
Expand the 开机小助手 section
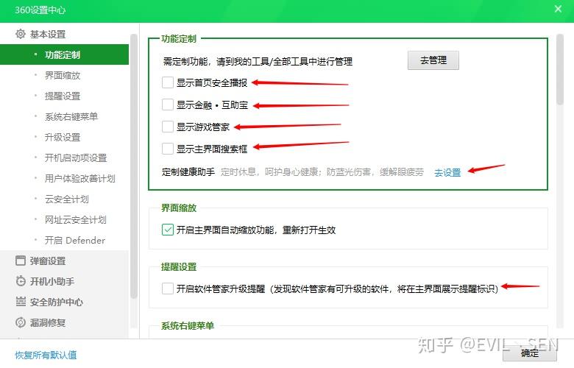pos(52,281)
